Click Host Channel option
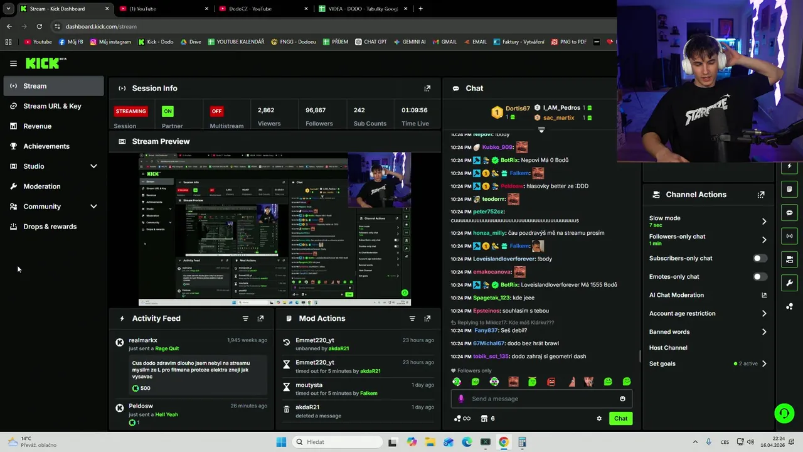This screenshot has width=803, height=452. click(x=668, y=348)
